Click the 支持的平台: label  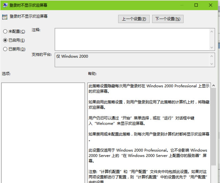(x=42, y=54)
